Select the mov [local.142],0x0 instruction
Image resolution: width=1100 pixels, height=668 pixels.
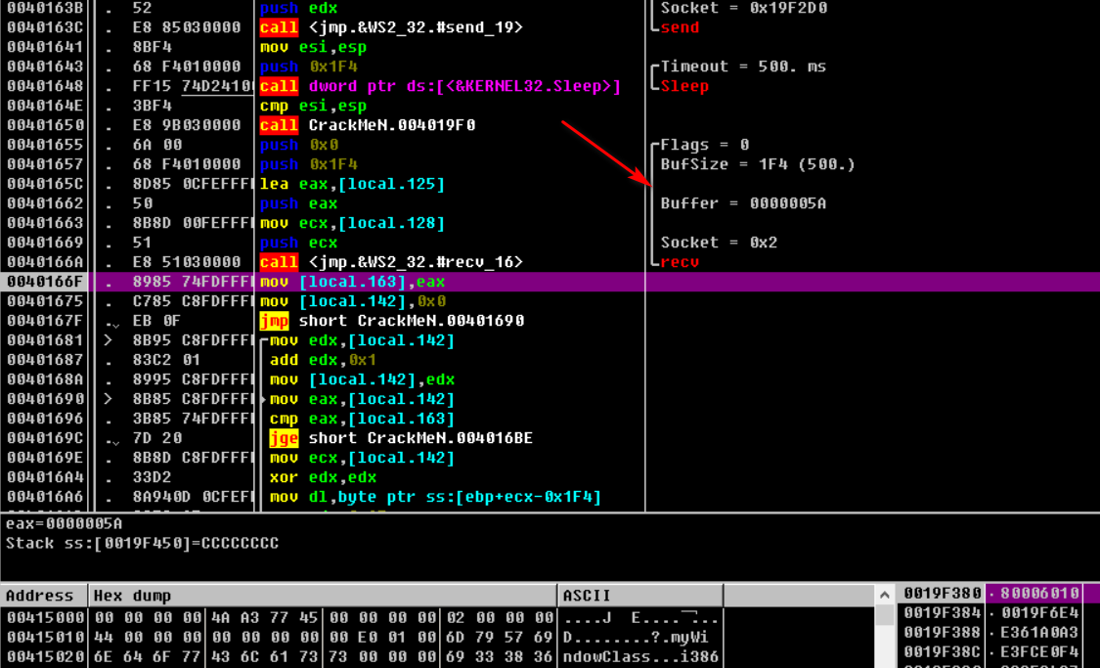point(352,301)
